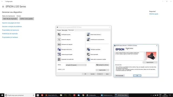Image resolution: width=173 pixels, height=97 pixels.
Task: Open Google Chrome from the taskbar
Action: 83,95
